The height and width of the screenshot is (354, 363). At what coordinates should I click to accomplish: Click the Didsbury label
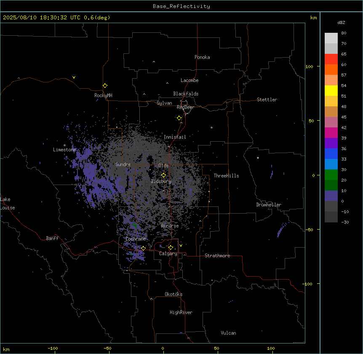coord(161,181)
